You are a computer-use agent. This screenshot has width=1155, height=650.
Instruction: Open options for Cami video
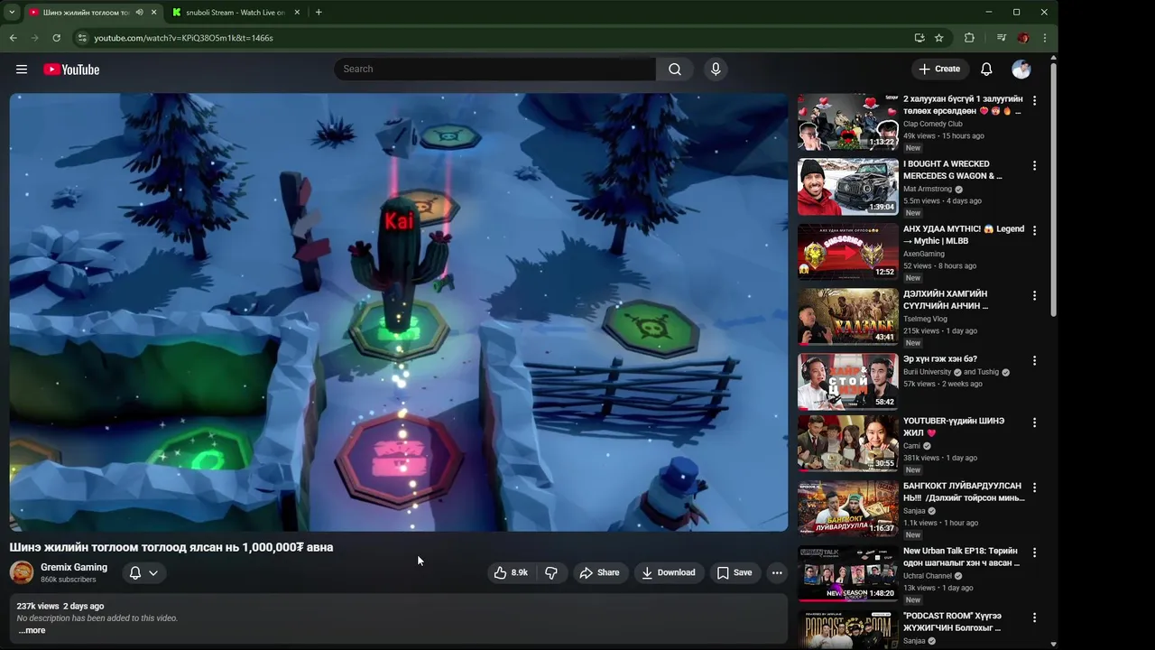click(1034, 422)
